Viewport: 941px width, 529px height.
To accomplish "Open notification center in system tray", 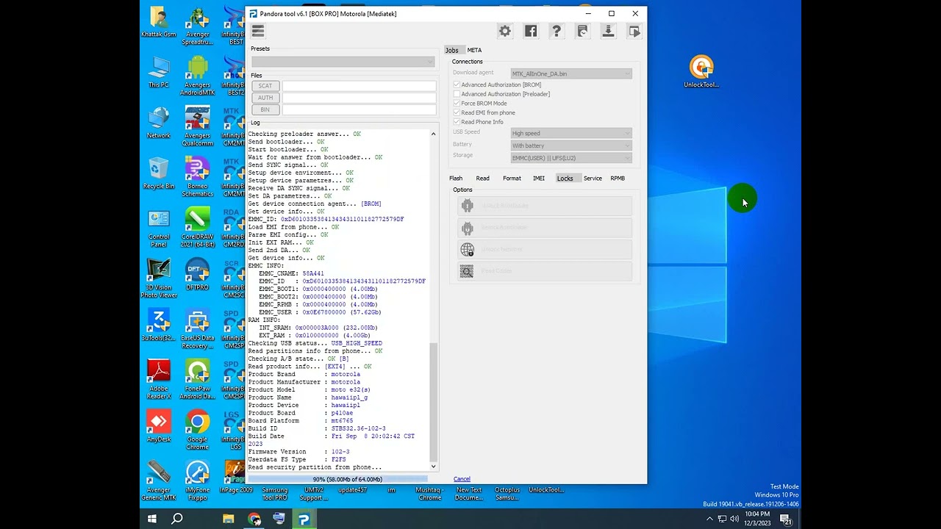I will coord(786,519).
